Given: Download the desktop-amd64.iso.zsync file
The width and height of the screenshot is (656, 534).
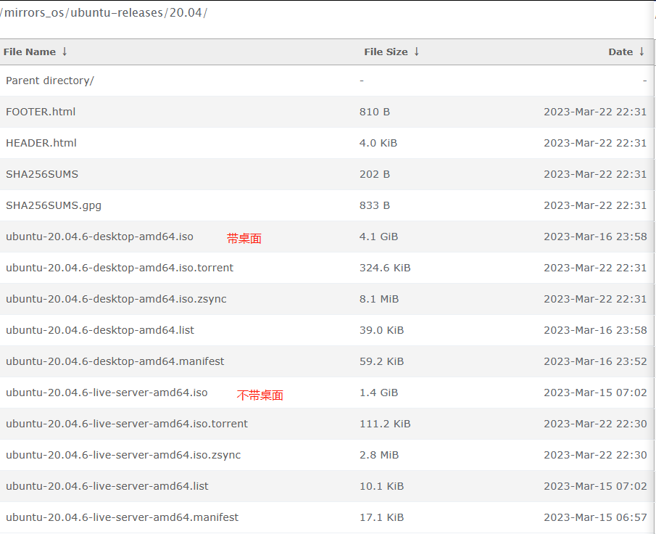Looking at the screenshot, I should point(116,299).
